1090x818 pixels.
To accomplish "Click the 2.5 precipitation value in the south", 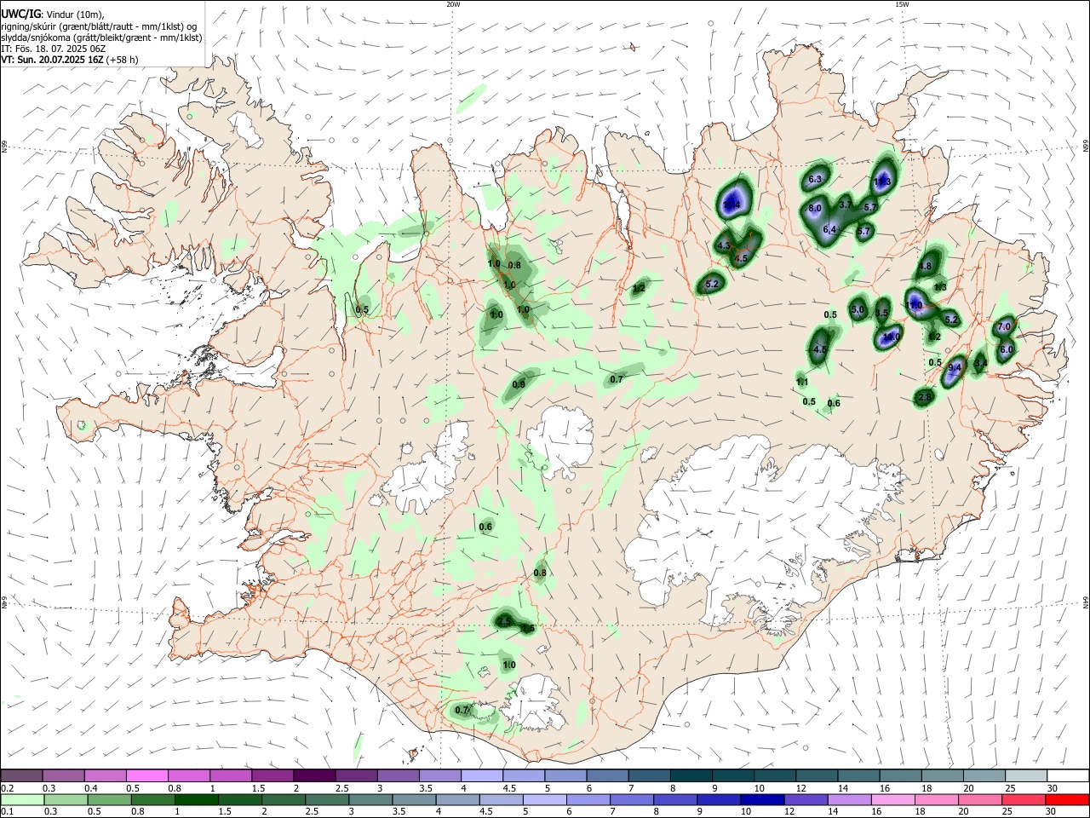I will (x=504, y=622).
